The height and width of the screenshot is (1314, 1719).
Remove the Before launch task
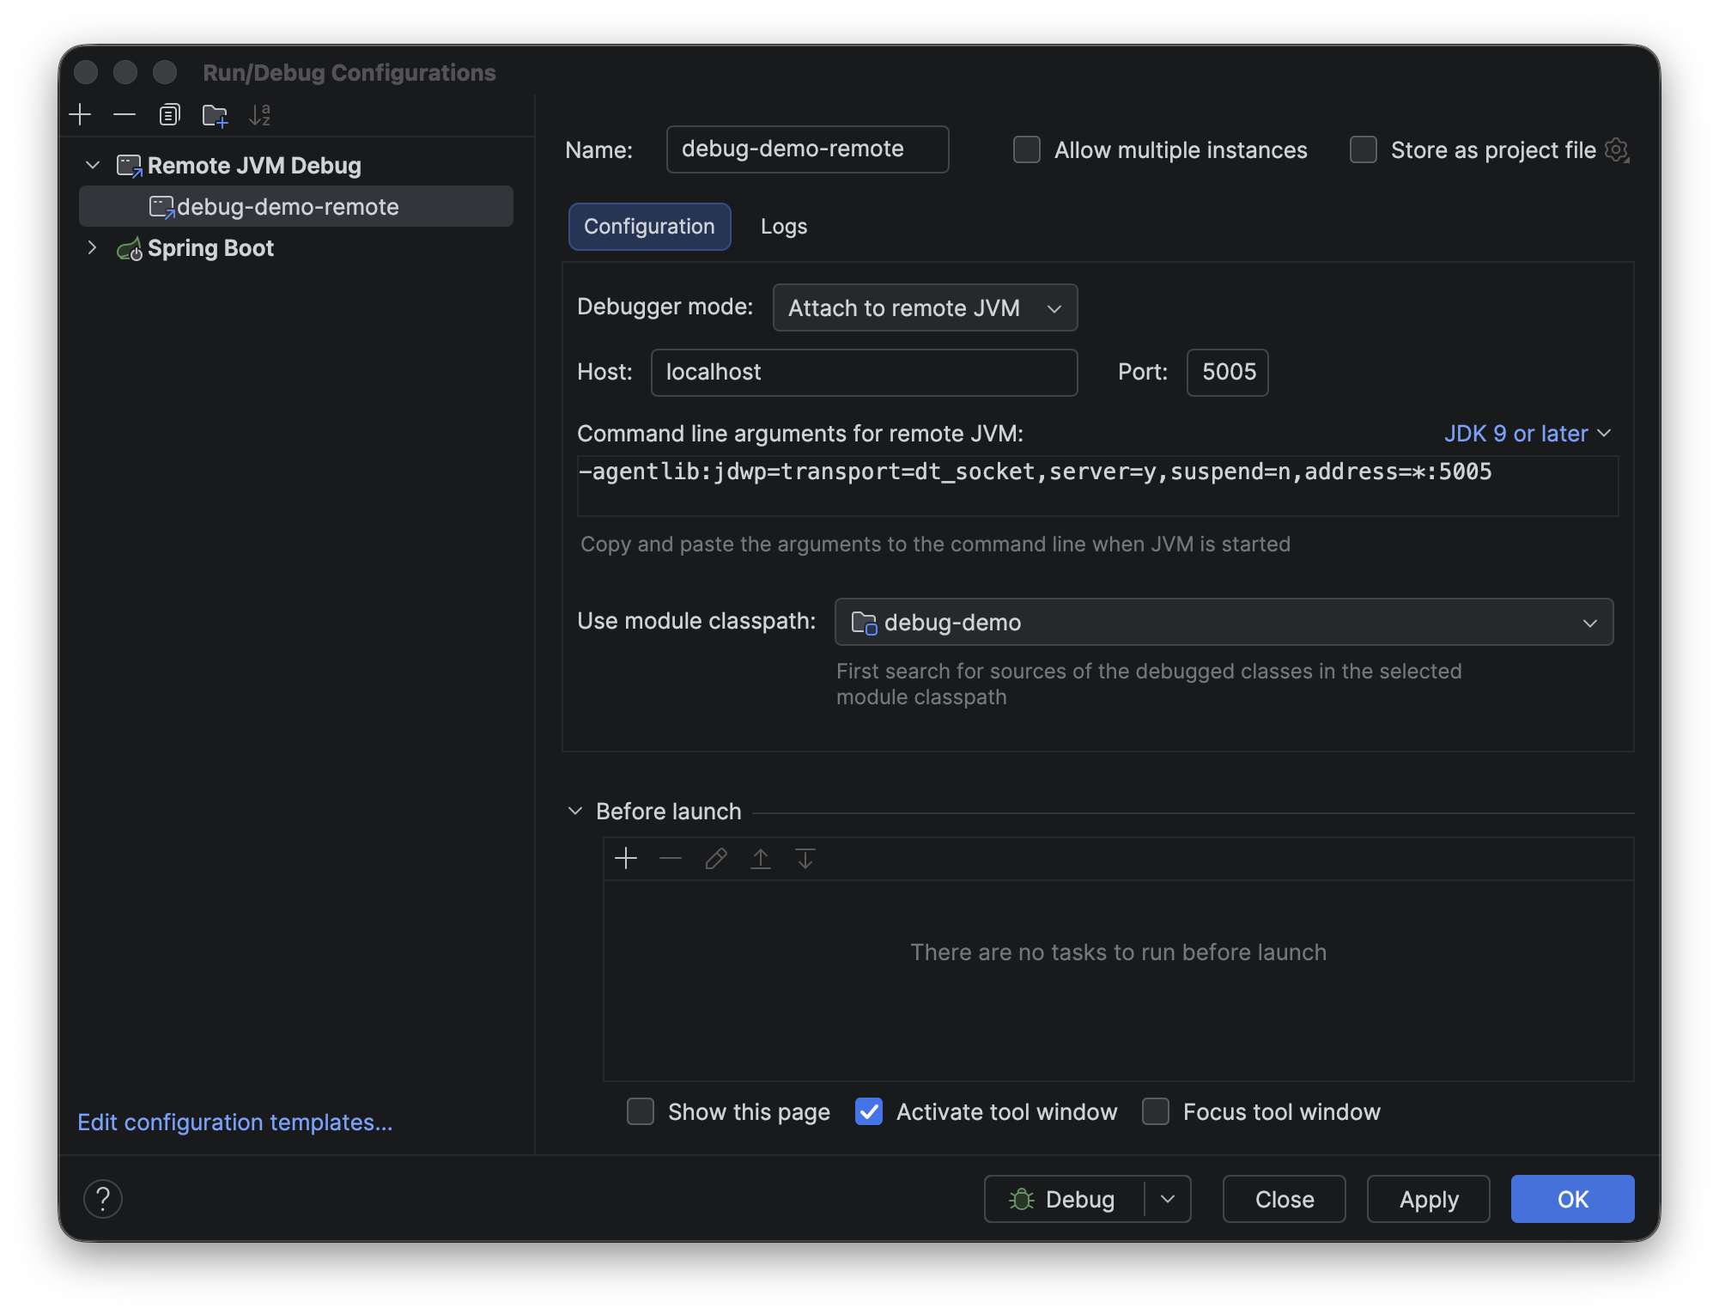671,858
